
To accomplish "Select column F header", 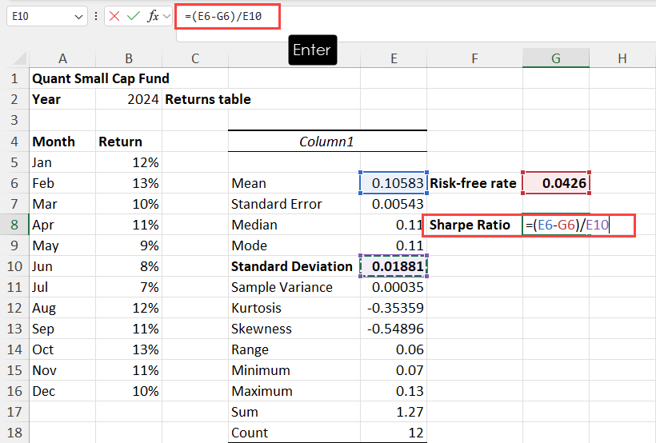I will 474,58.
